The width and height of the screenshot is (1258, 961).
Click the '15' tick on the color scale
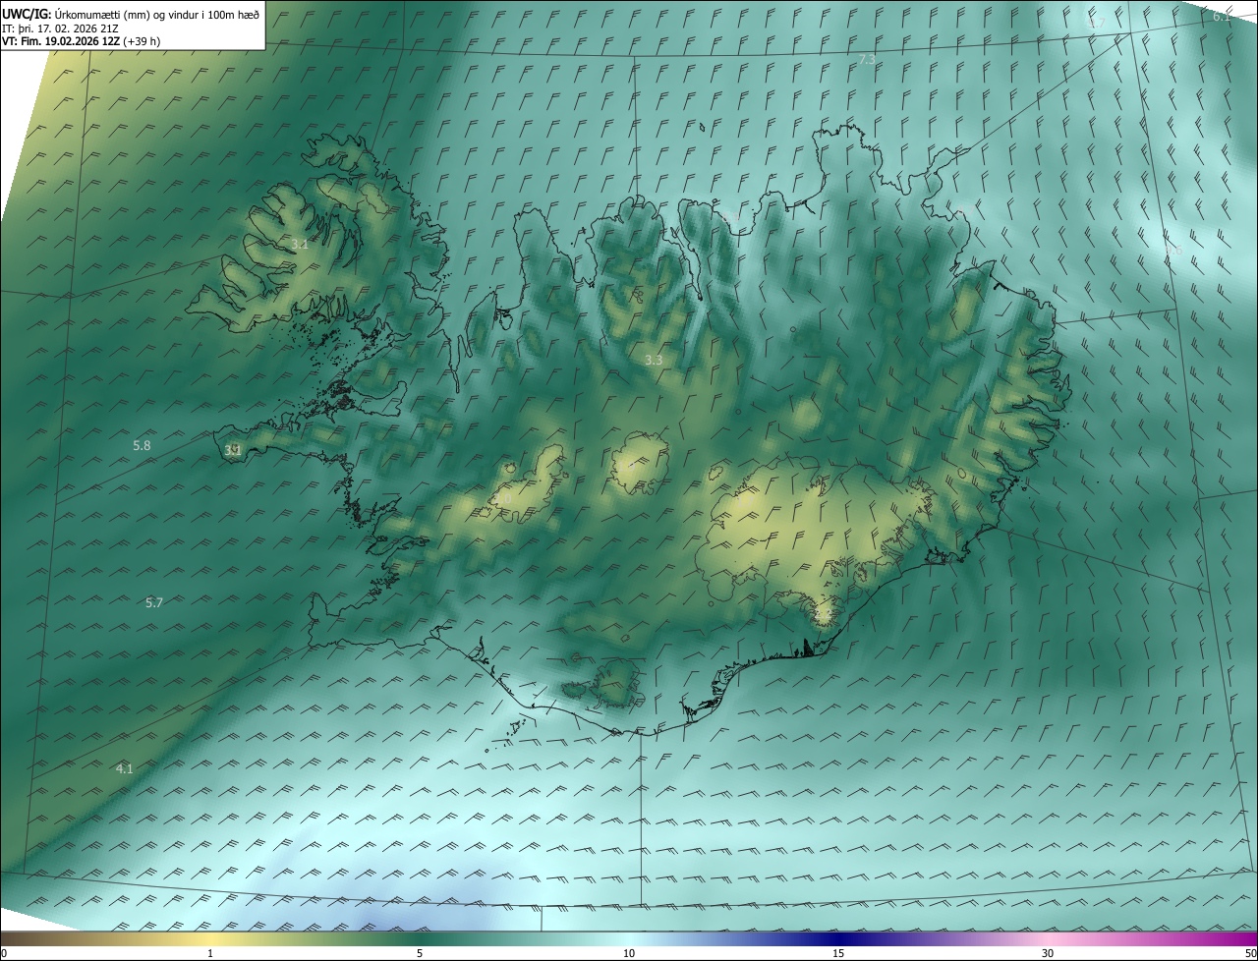pyautogui.click(x=838, y=953)
